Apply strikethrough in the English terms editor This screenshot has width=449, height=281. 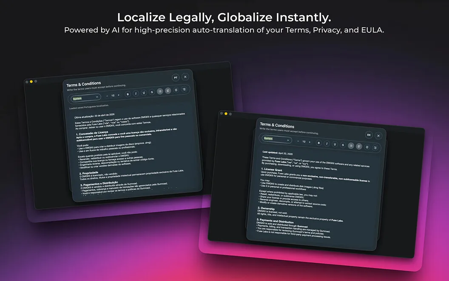343,145
